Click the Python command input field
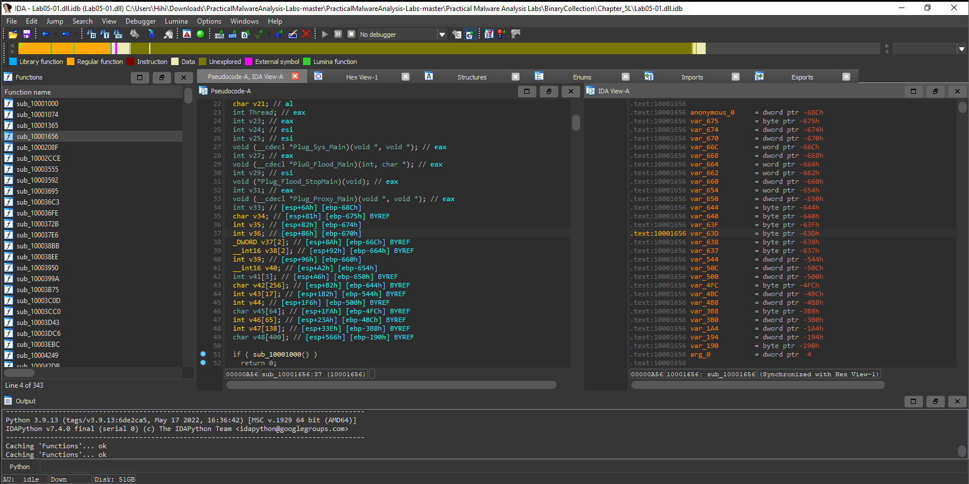969x484 pixels. (x=495, y=467)
